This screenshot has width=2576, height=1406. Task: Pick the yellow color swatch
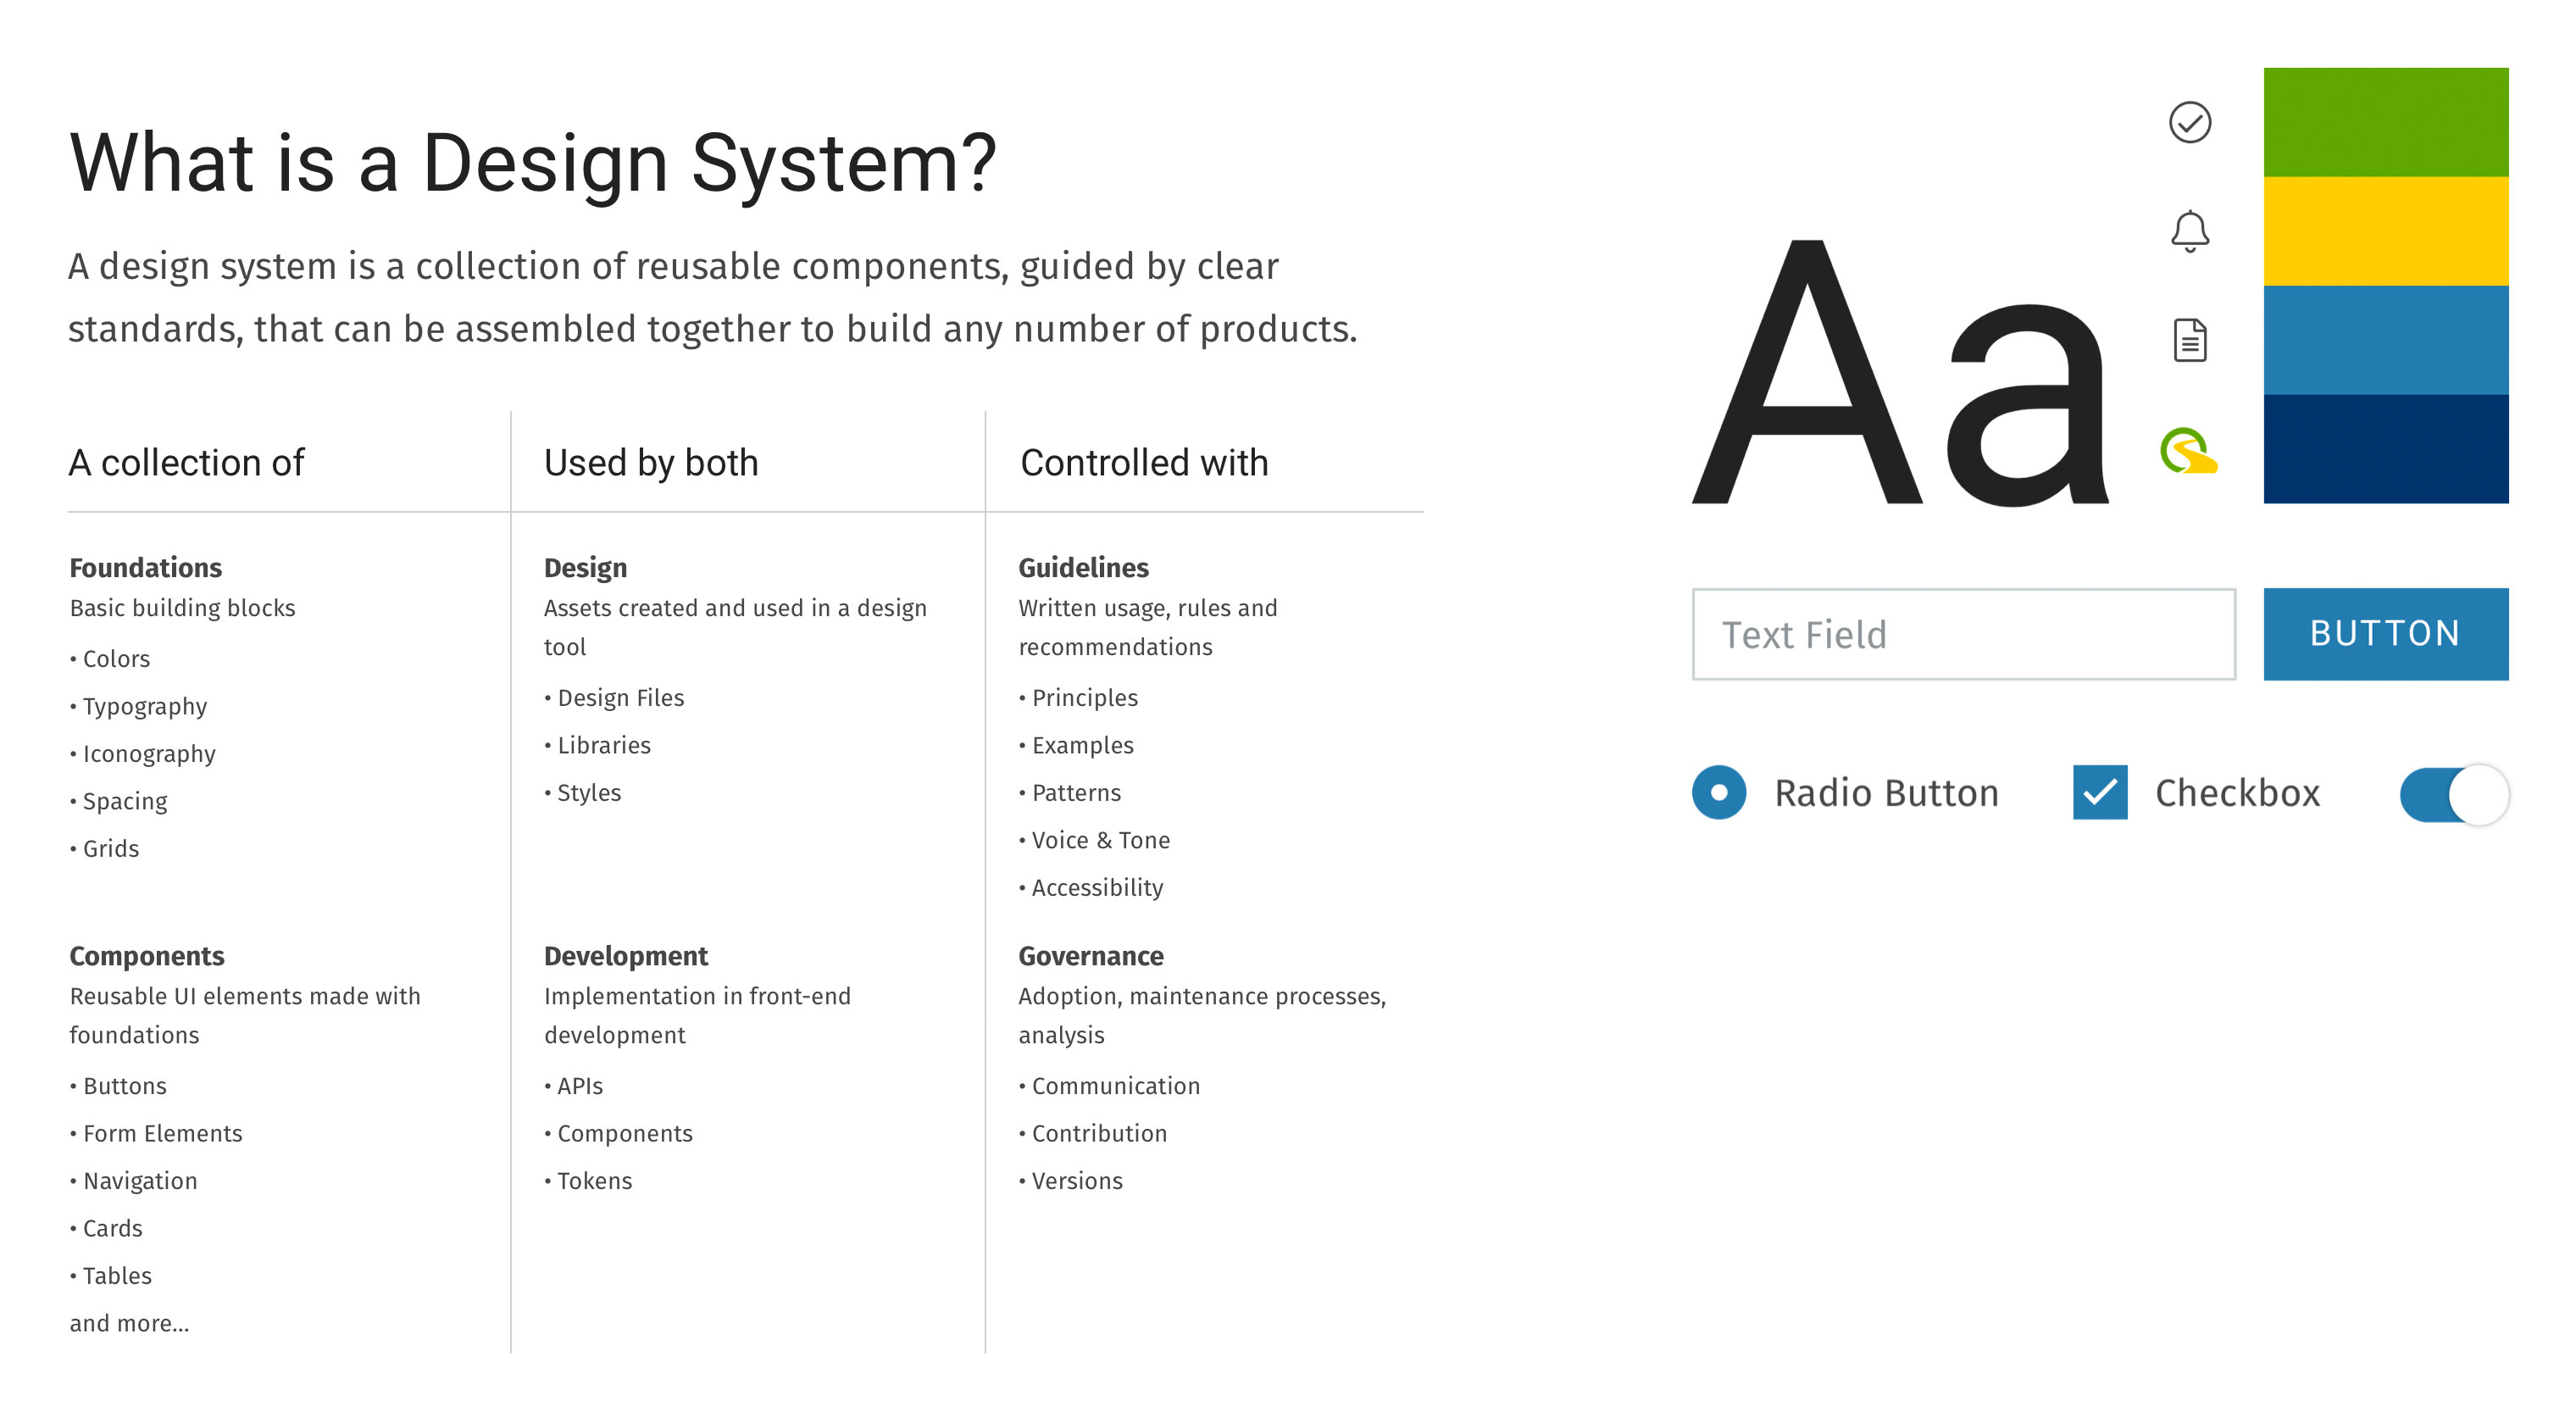point(2385,231)
